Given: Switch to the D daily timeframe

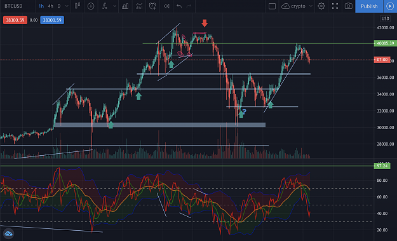Looking at the screenshot, I should click(59, 6).
